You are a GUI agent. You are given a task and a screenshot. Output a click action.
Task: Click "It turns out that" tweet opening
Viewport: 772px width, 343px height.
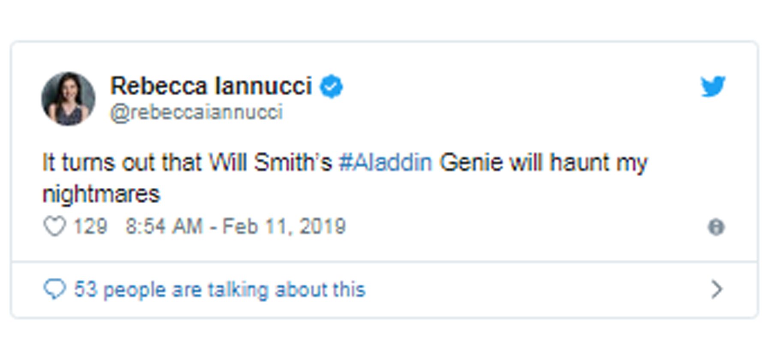pyautogui.click(x=121, y=163)
